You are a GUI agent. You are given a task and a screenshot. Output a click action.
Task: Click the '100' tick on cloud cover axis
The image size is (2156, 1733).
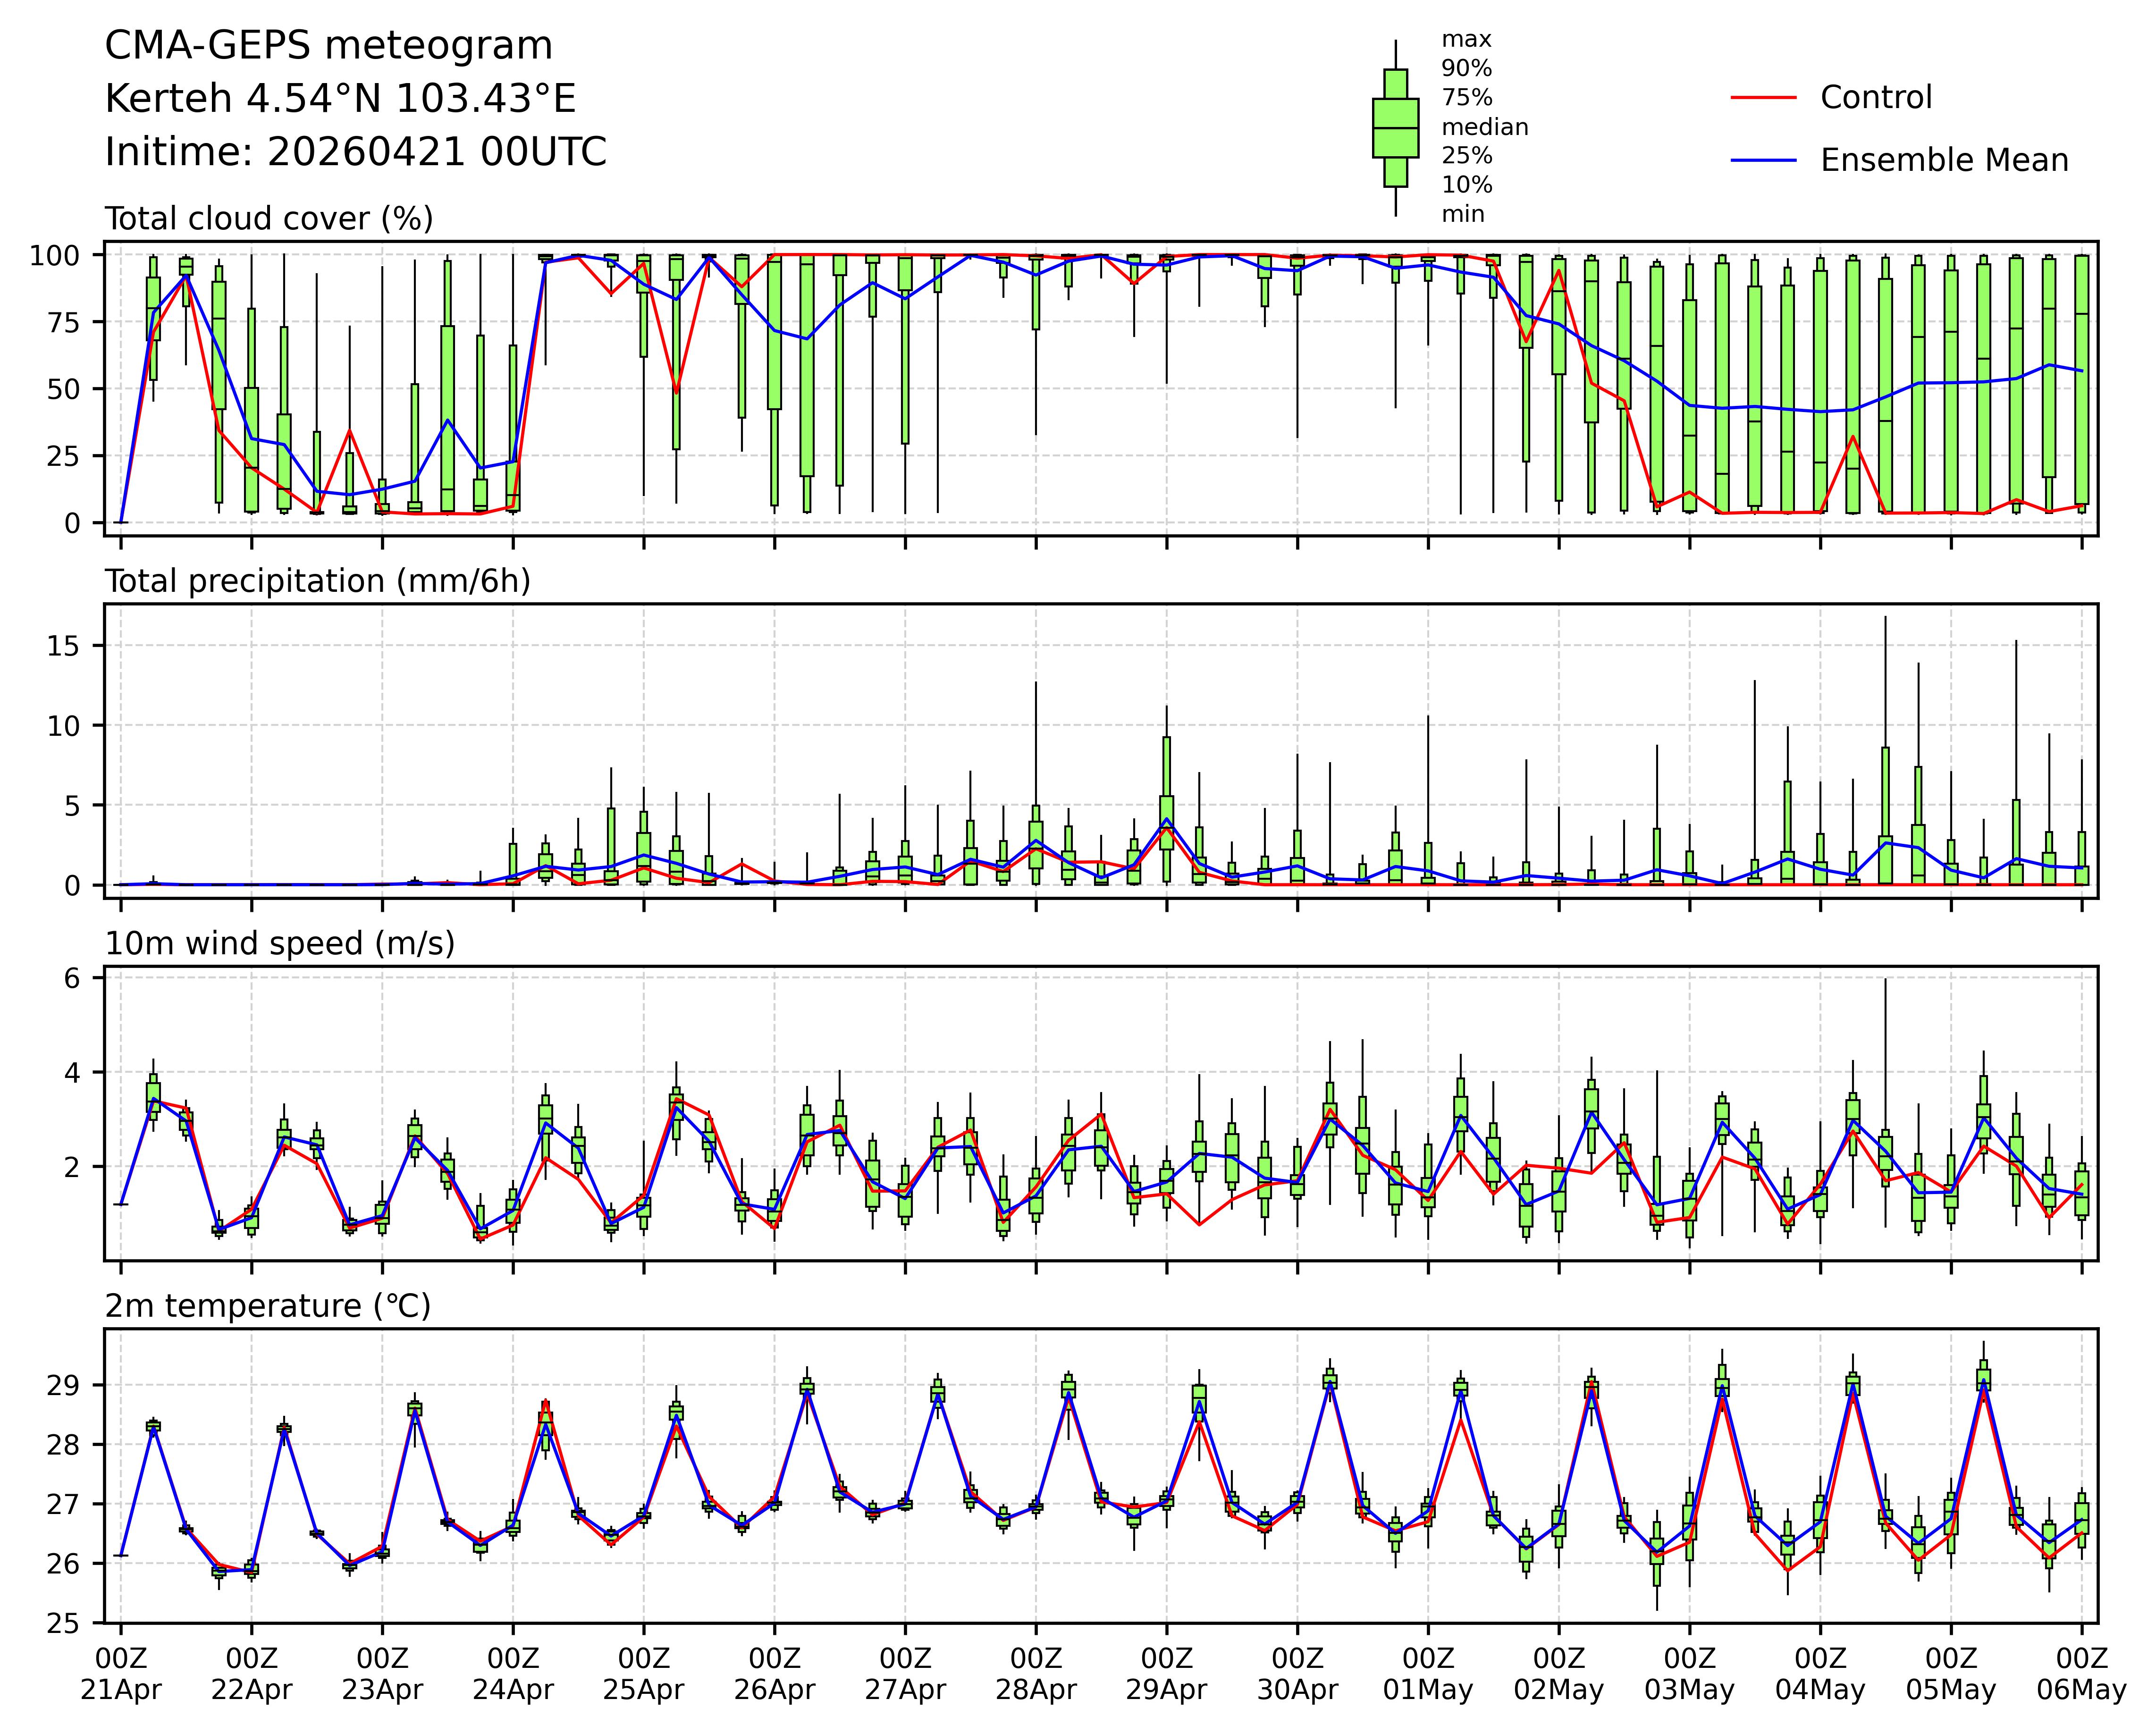[56, 256]
